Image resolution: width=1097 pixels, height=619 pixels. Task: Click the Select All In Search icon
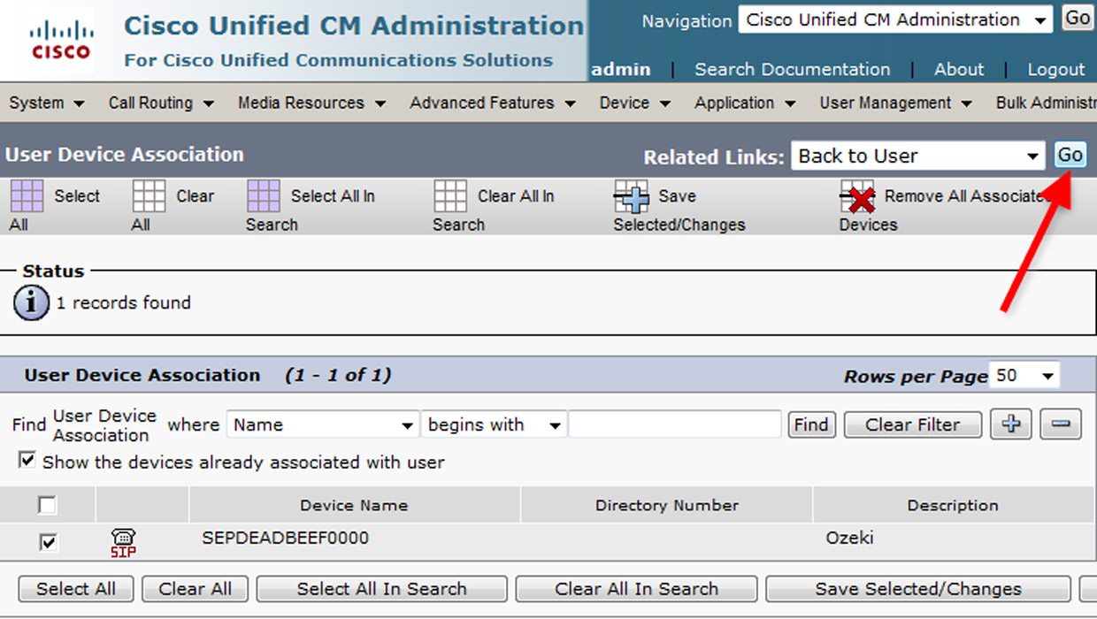(264, 195)
